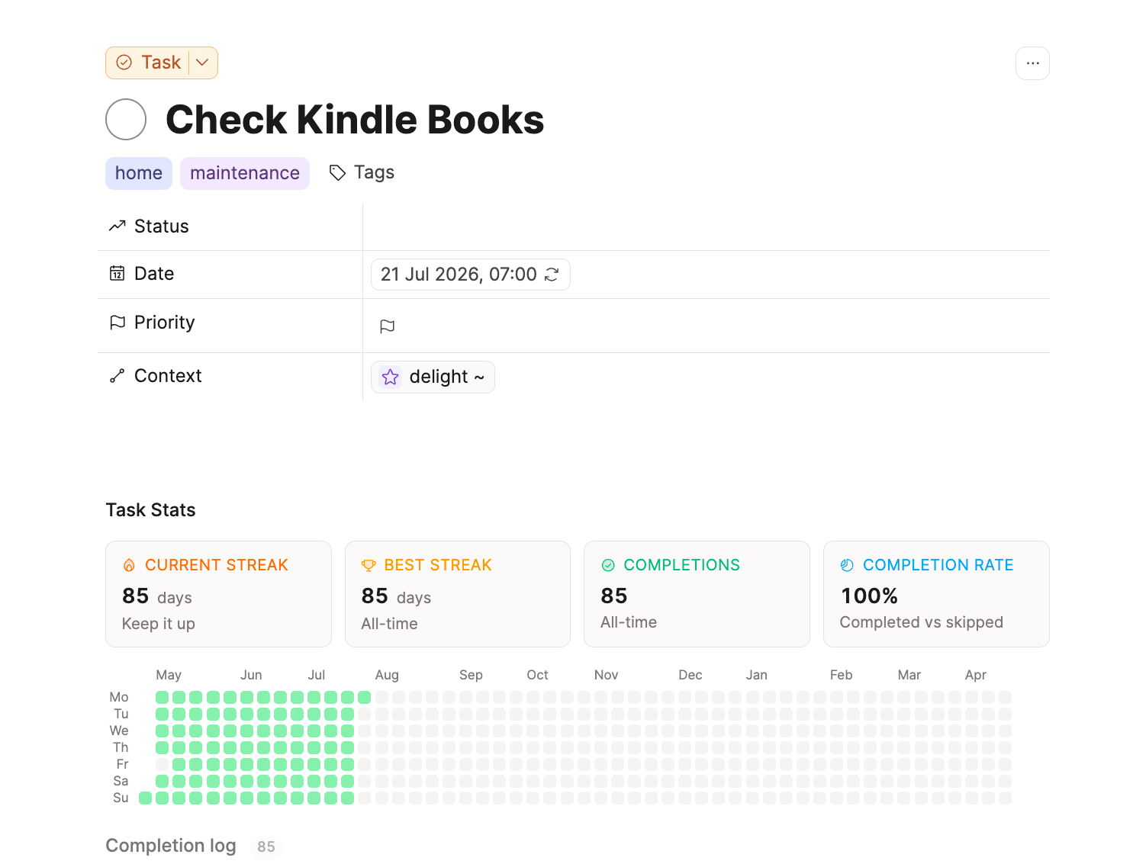The height and width of the screenshot is (864, 1133).
Task: Click the recurrence icon beside the date
Action: pos(552,275)
